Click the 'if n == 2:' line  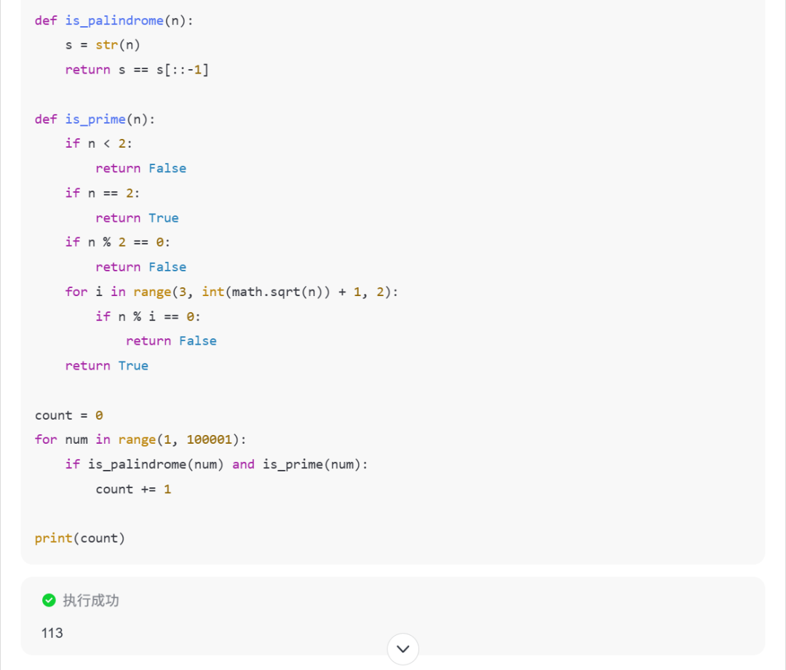coord(103,193)
